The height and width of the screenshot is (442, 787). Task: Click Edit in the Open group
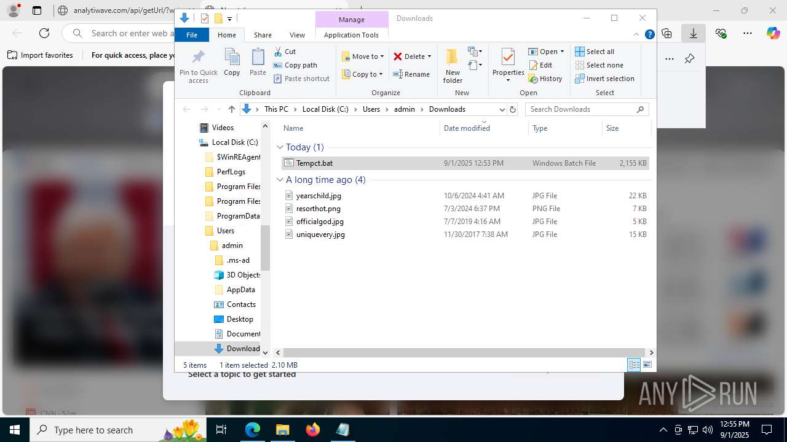click(540, 65)
